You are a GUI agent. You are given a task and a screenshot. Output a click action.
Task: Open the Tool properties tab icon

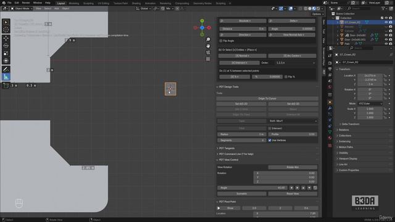click(330, 56)
